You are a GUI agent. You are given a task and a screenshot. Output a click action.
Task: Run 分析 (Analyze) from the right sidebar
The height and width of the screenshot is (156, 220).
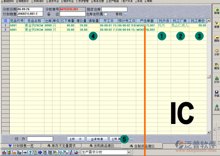(x=217, y=52)
